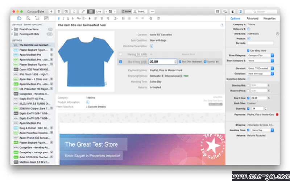Open the Duration dropdown in the inspector

tap(260, 68)
